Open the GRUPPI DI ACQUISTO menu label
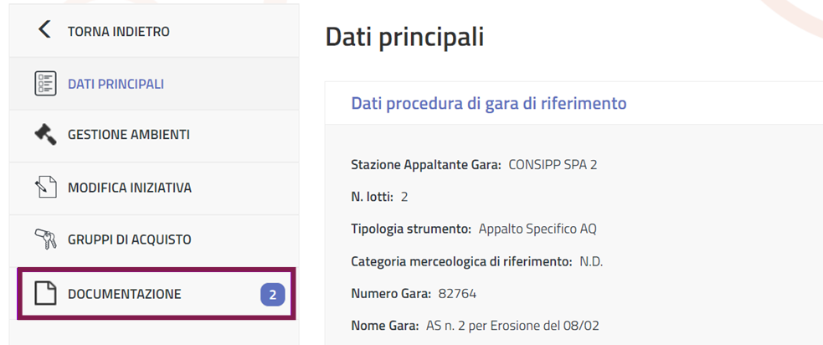This screenshot has width=823, height=345. coord(130,239)
